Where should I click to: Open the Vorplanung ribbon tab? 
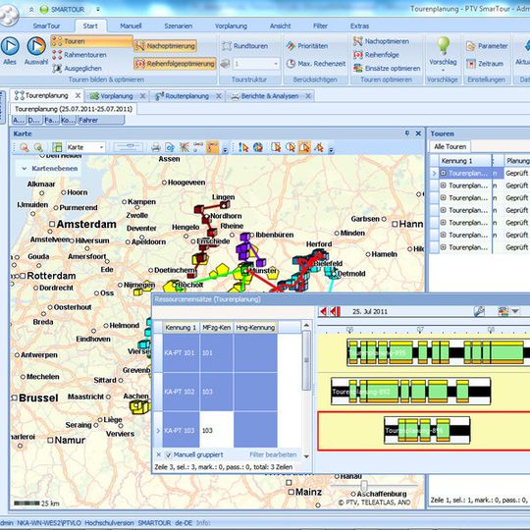231,26
